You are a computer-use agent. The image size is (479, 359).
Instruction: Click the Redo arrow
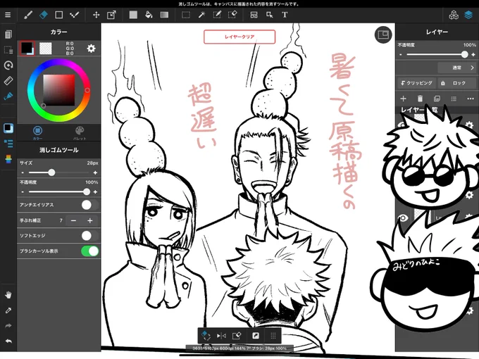pos(8,326)
